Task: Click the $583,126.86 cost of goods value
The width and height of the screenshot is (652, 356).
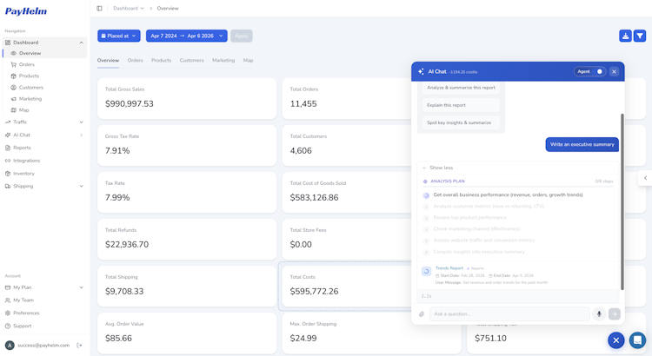Action: point(314,198)
